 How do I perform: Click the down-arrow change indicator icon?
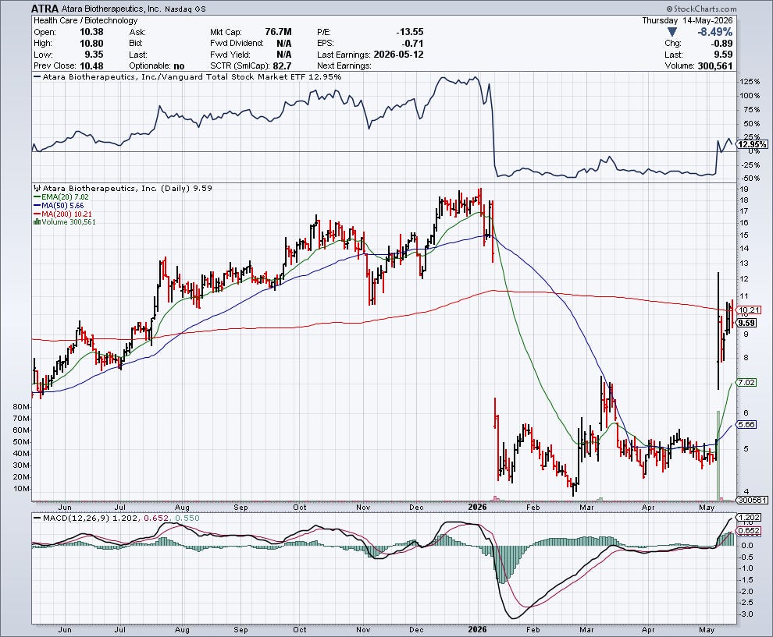coord(672,32)
